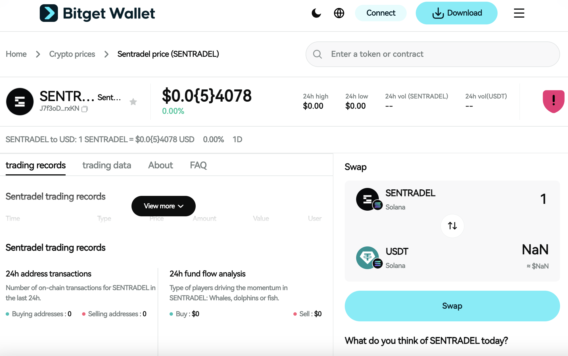Go to Crypto prices breadcrumb
568x356 pixels.
coord(72,54)
